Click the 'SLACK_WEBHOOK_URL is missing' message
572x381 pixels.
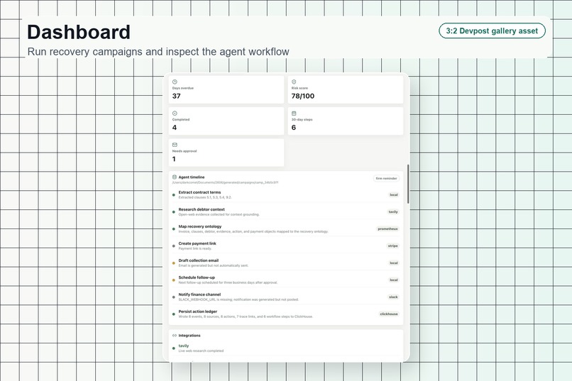pos(238,299)
